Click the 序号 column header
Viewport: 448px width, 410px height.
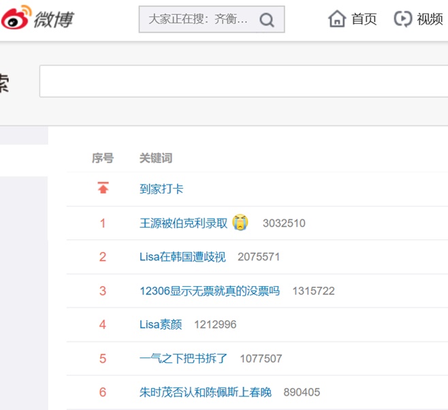click(103, 158)
